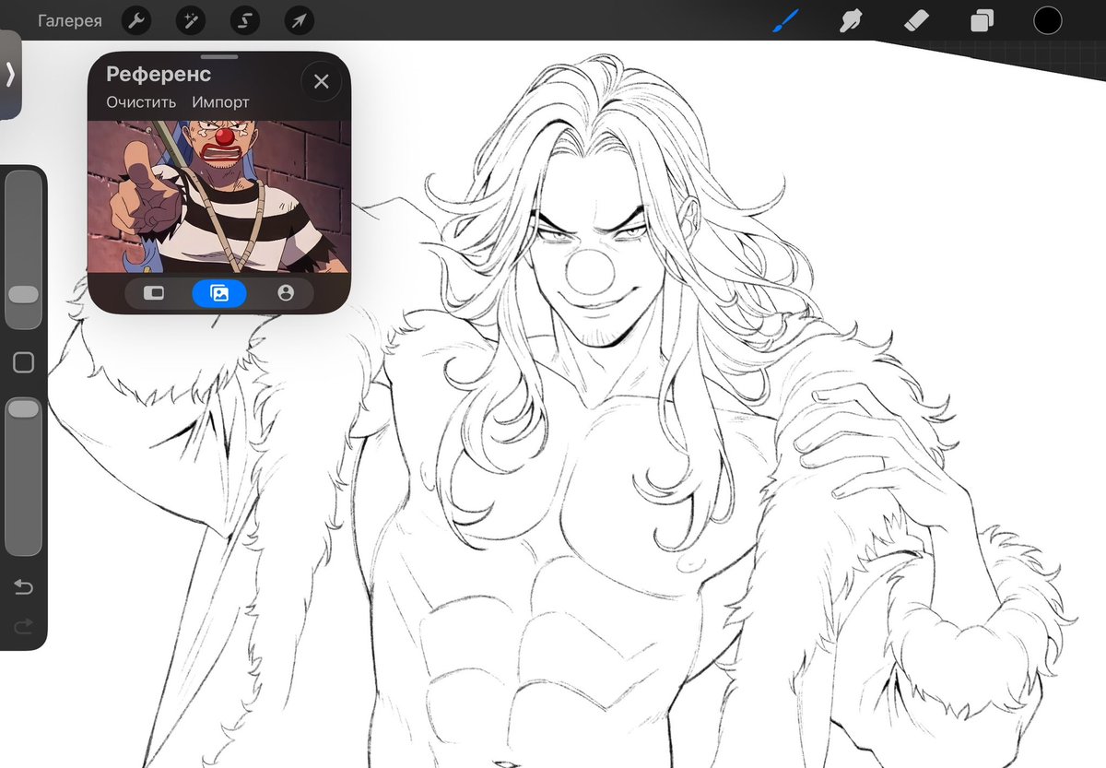Open the active color picker circle
The width and height of the screenshot is (1106, 768).
pyautogui.click(x=1048, y=20)
